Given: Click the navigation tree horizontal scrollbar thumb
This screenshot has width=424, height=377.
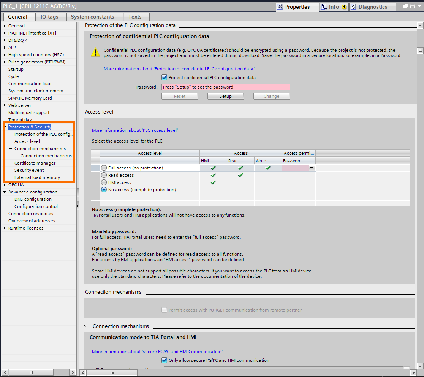Looking at the screenshot, I should click(x=31, y=373).
